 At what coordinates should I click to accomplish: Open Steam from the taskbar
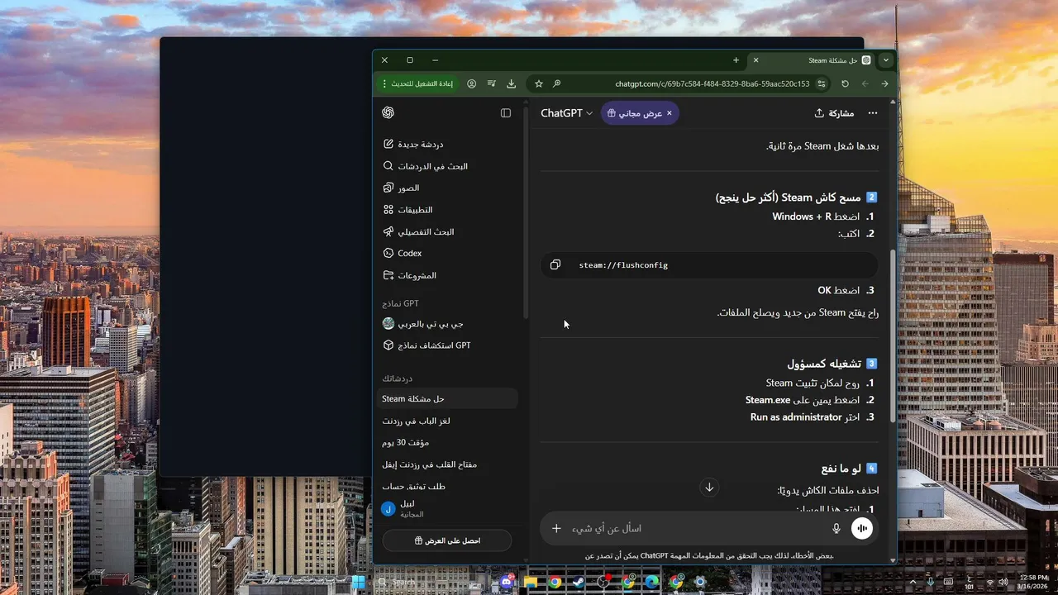(x=579, y=582)
